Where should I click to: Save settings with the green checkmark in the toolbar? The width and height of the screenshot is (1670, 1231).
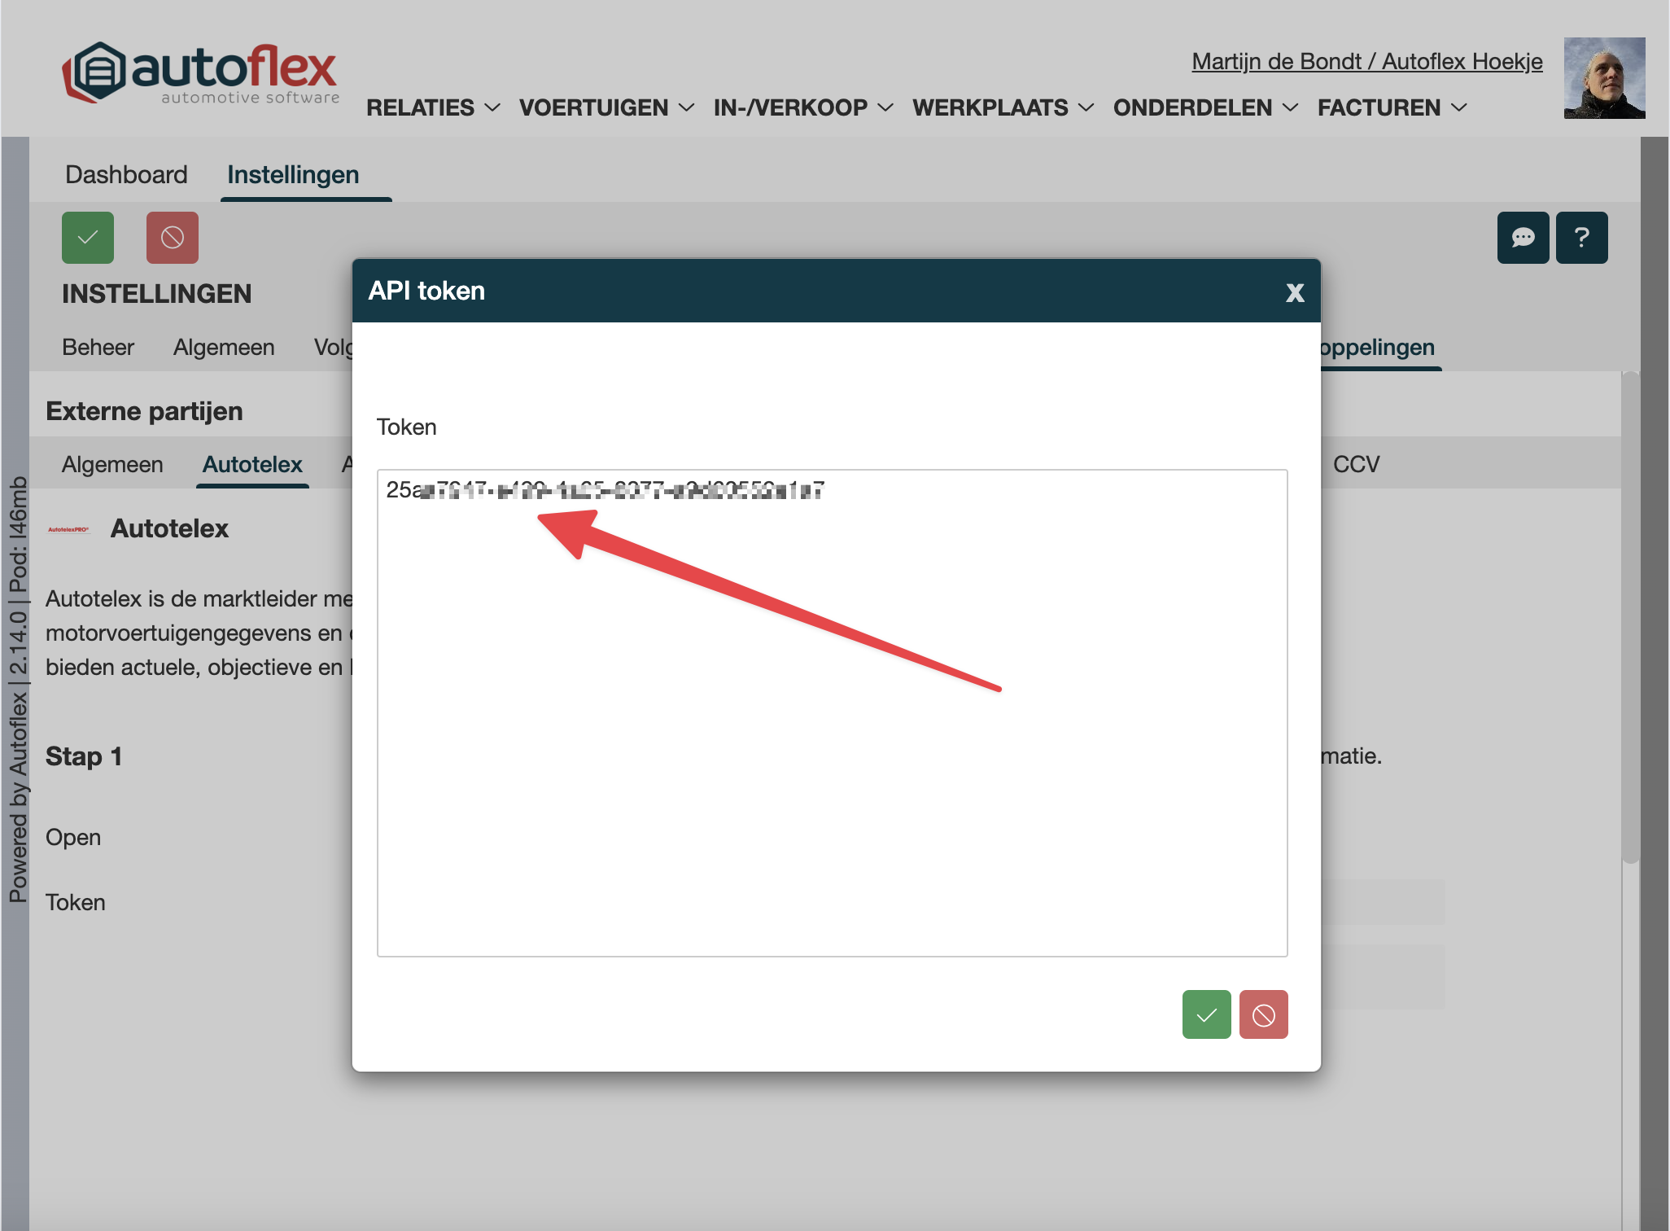pos(88,238)
